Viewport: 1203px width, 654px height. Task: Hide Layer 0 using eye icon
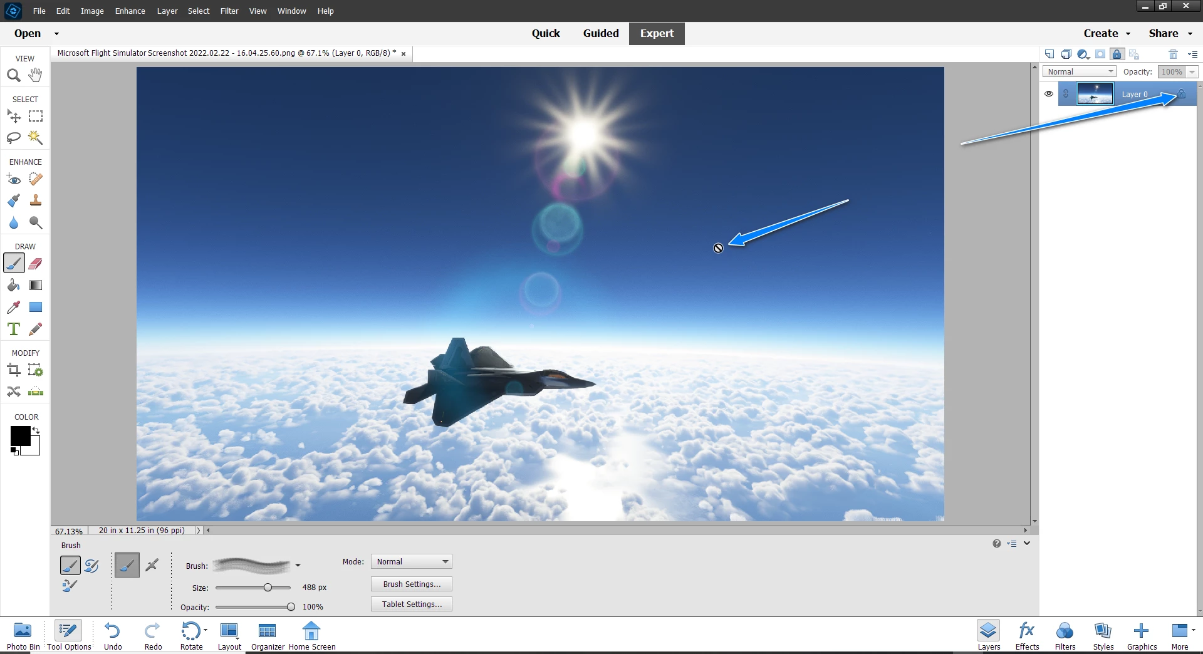click(x=1049, y=94)
